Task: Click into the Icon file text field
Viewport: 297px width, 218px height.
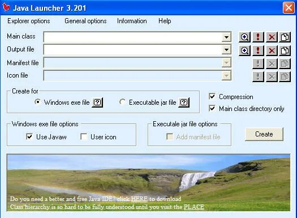Action: pos(132,76)
